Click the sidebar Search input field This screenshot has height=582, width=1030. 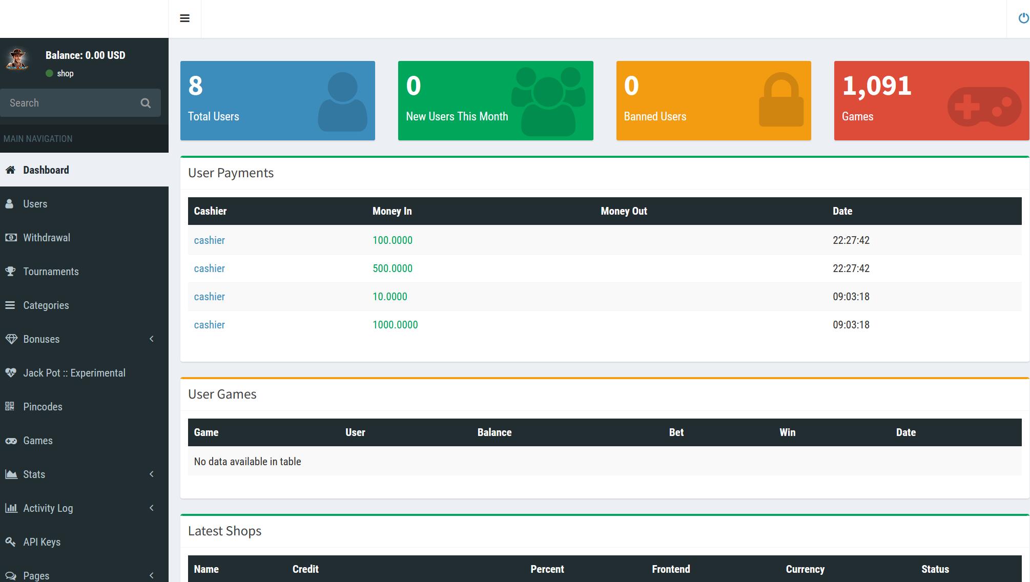pos(67,103)
